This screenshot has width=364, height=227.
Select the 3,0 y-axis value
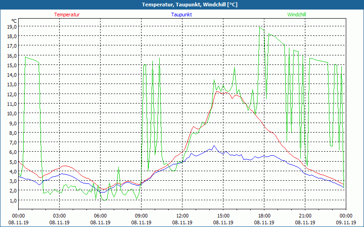pos(13,181)
